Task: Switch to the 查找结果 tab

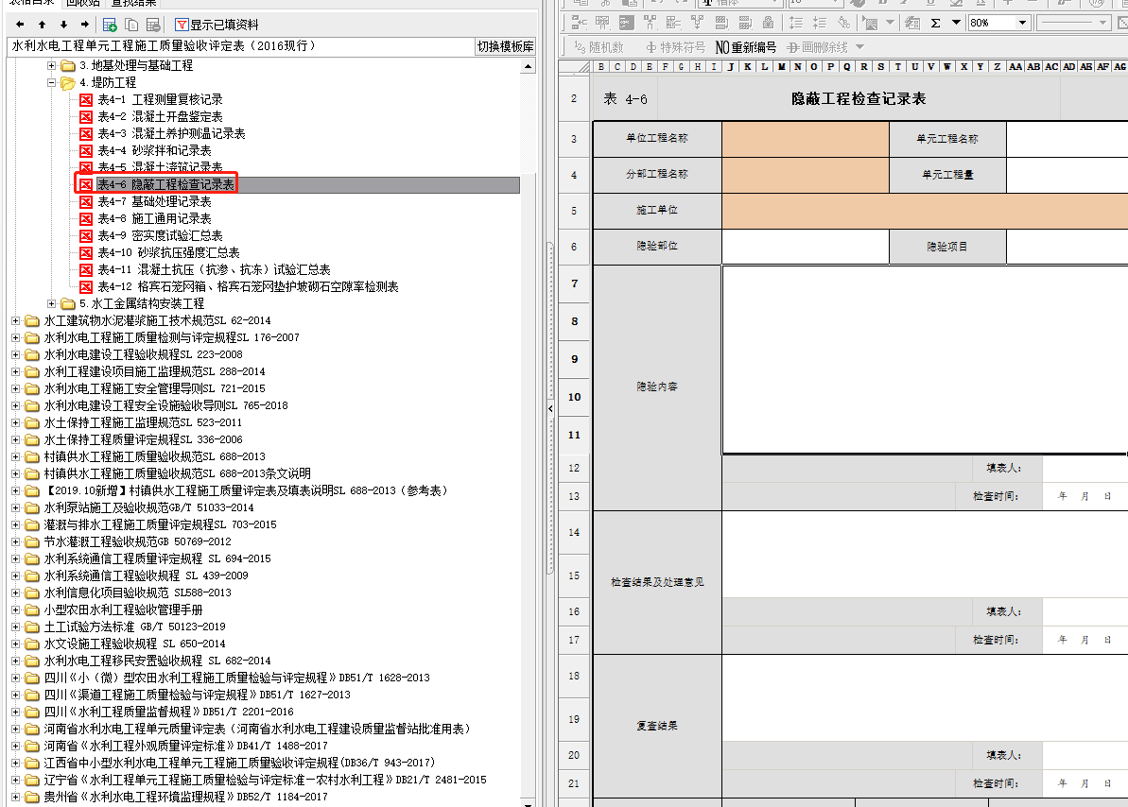Action: (x=133, y=3)
